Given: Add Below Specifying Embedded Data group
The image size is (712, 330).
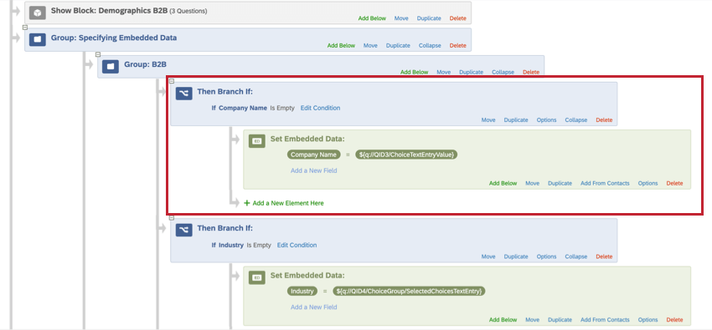Looking at the screenshot, I should click(x=341, y=46).
